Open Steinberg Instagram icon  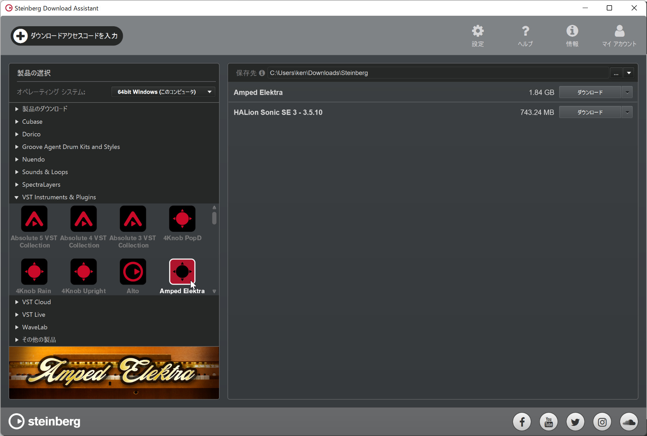tap(602, 422)
